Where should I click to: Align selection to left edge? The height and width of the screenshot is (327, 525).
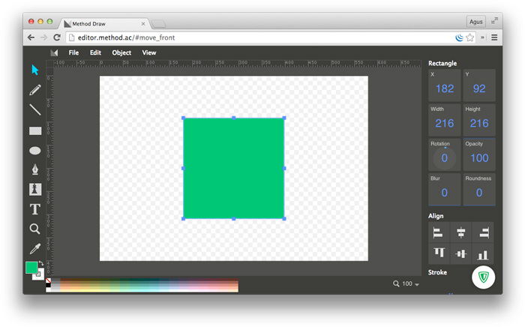click(439, 233)
